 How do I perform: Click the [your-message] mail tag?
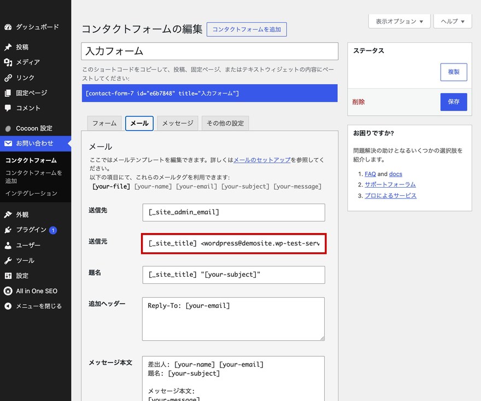point(297,187)
